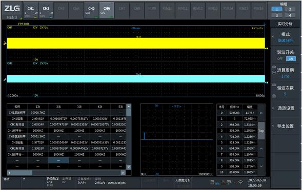Click the 大数据分析 button
This screenshot has height=190, width=302.
(x=183, y=180)
